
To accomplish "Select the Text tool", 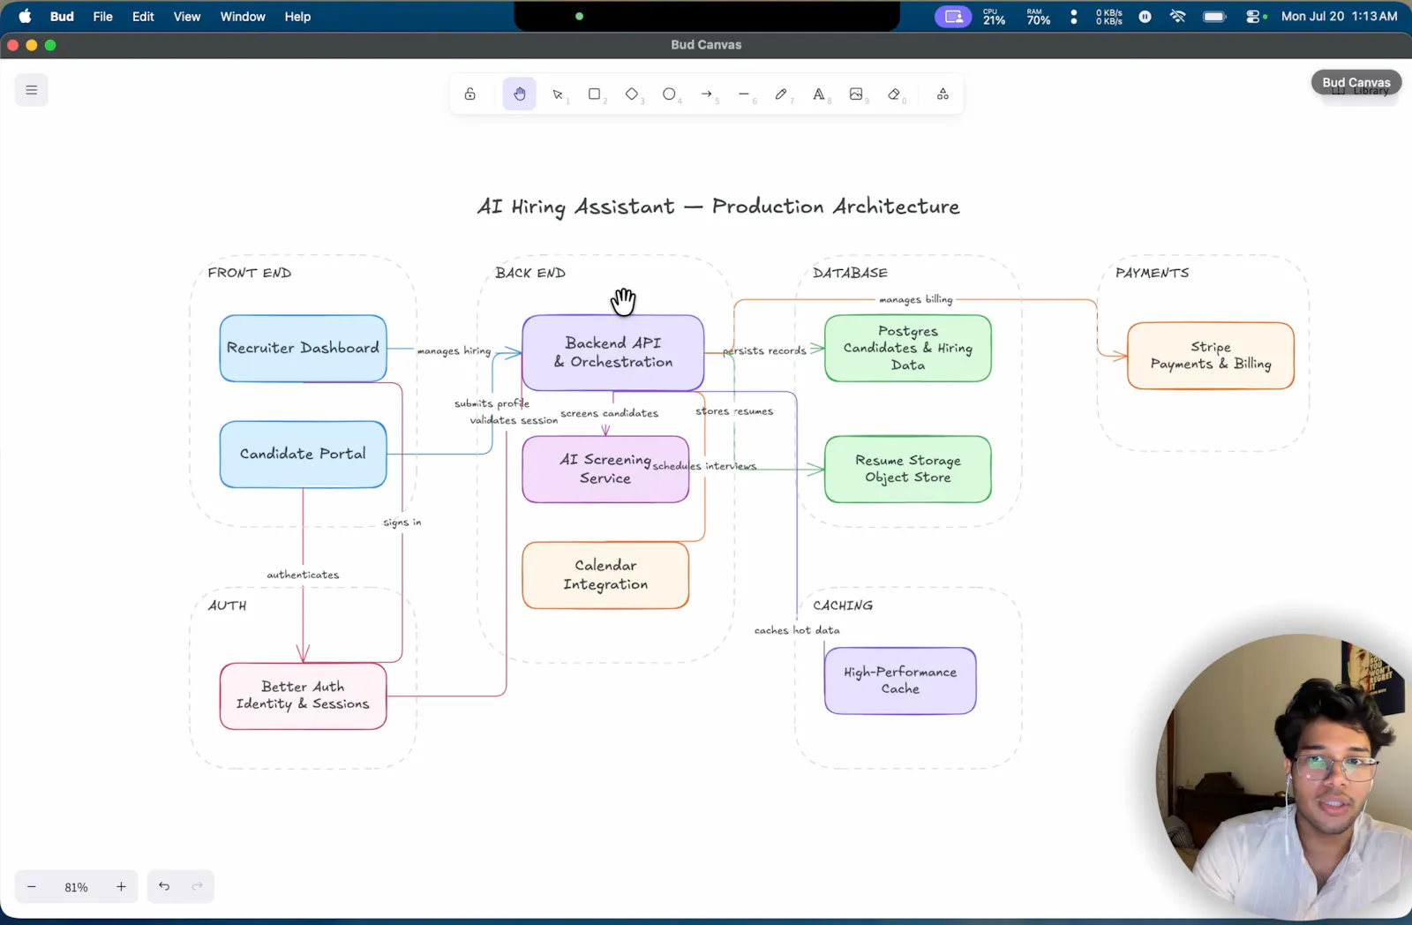I will click(x=819, y=94).
